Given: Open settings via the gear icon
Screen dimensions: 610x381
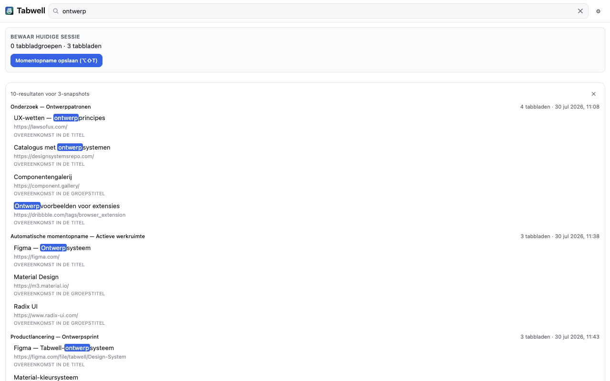Looking at the screenshot, I should (599, 11).
